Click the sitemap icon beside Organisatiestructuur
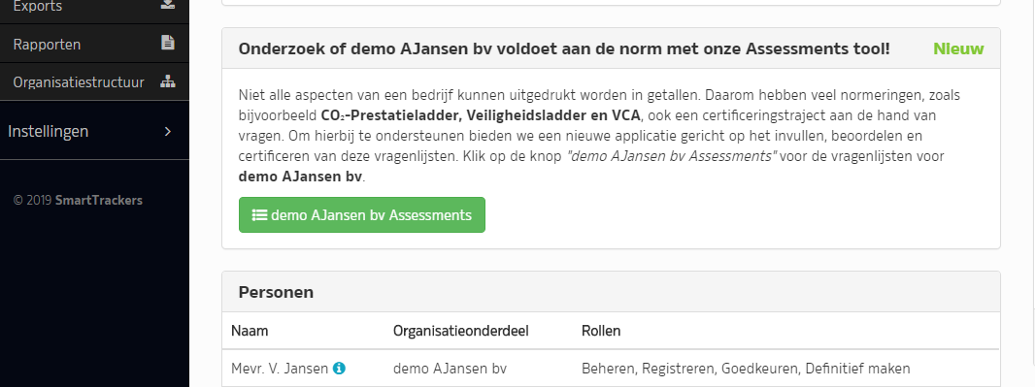 168,81
